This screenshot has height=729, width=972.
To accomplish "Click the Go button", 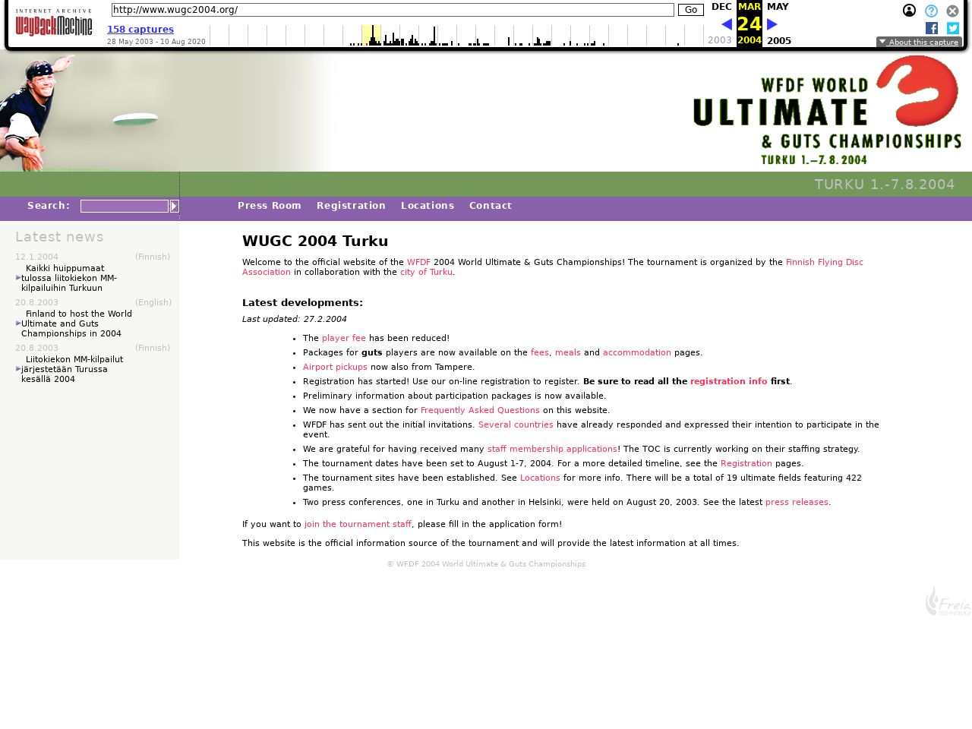I will pos(690,10).
